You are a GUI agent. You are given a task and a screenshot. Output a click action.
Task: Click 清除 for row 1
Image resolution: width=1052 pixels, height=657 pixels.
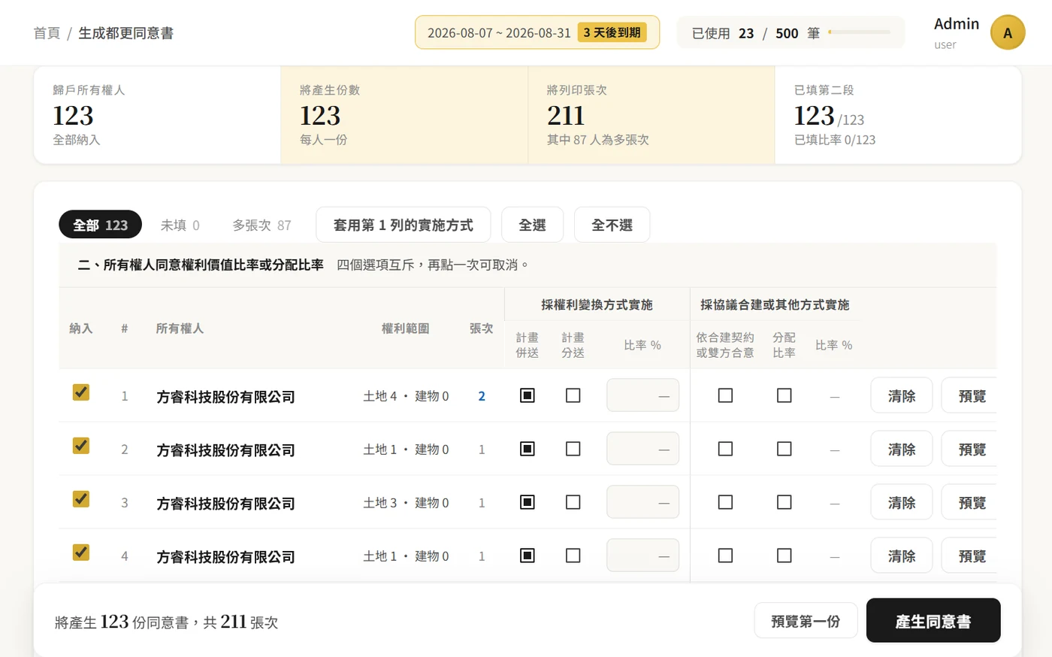902,395
